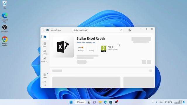This screenshot has height=105, width=187.
Task: Open the Wi-Fi network tray icon
Action: [166, 102]
